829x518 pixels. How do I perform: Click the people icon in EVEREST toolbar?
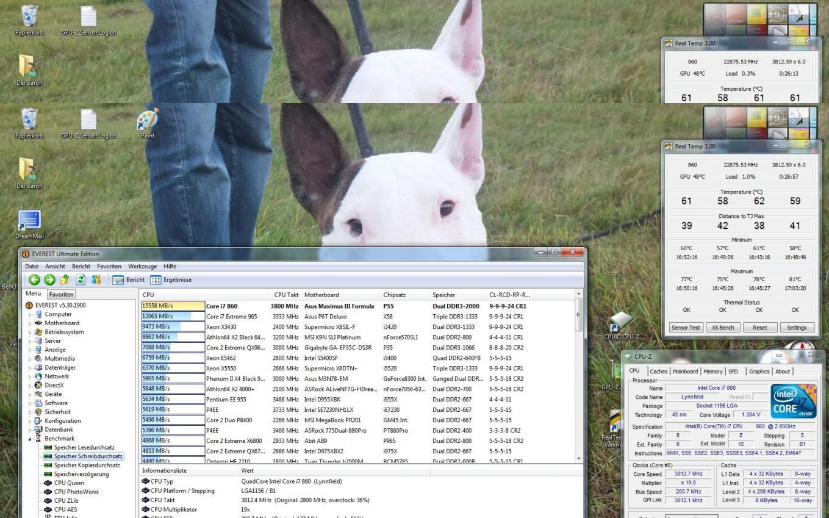click(x=96, y=279)
